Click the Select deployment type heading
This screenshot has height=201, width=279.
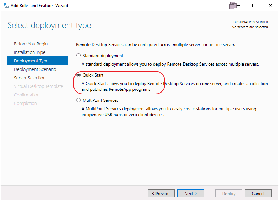pyautogui.click(x=49, y=25)
